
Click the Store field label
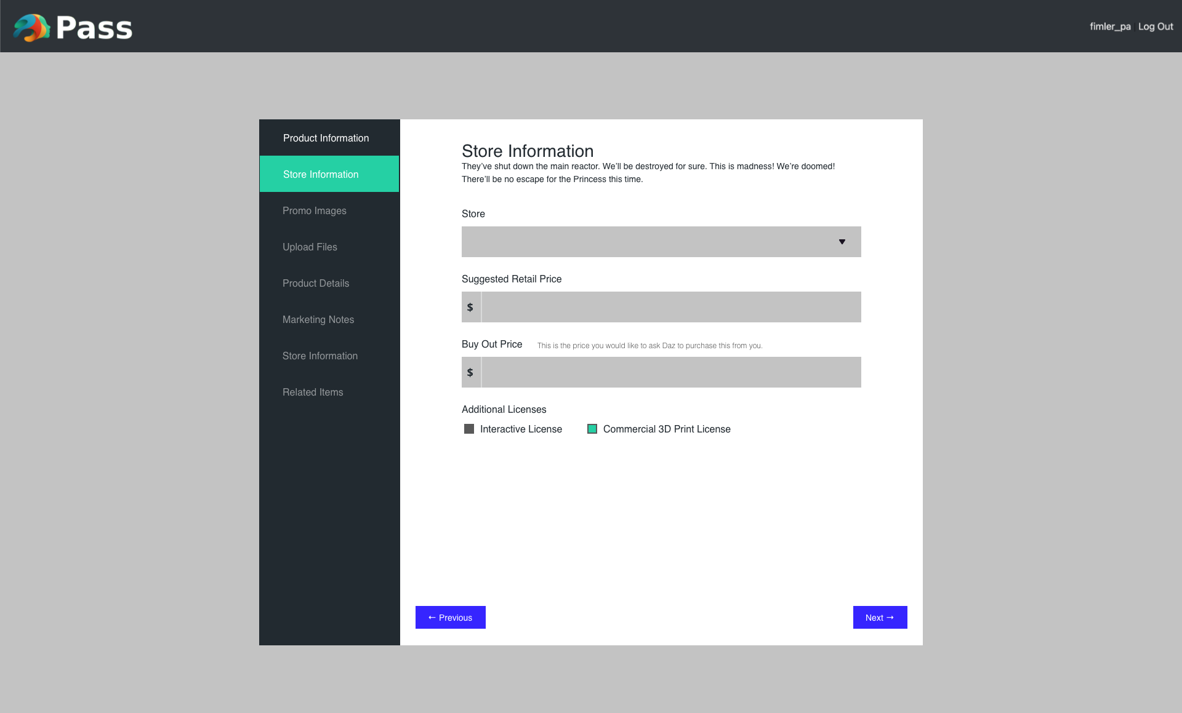473,213
